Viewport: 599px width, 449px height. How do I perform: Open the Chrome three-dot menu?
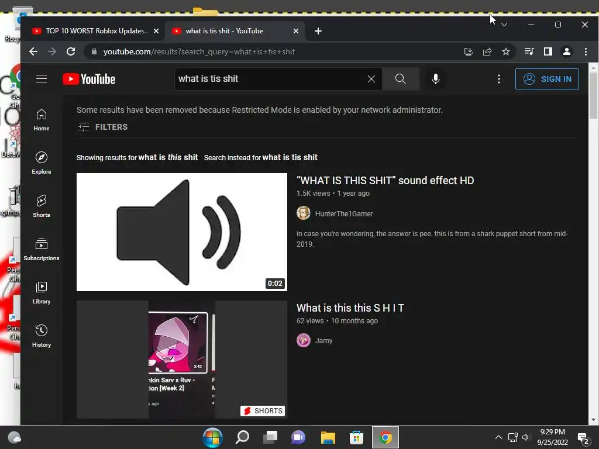point(586,51)
